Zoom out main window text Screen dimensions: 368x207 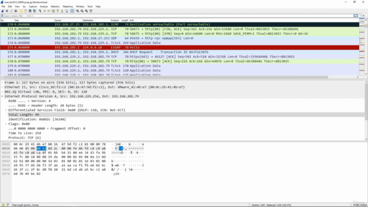click(x=82, y=11)
